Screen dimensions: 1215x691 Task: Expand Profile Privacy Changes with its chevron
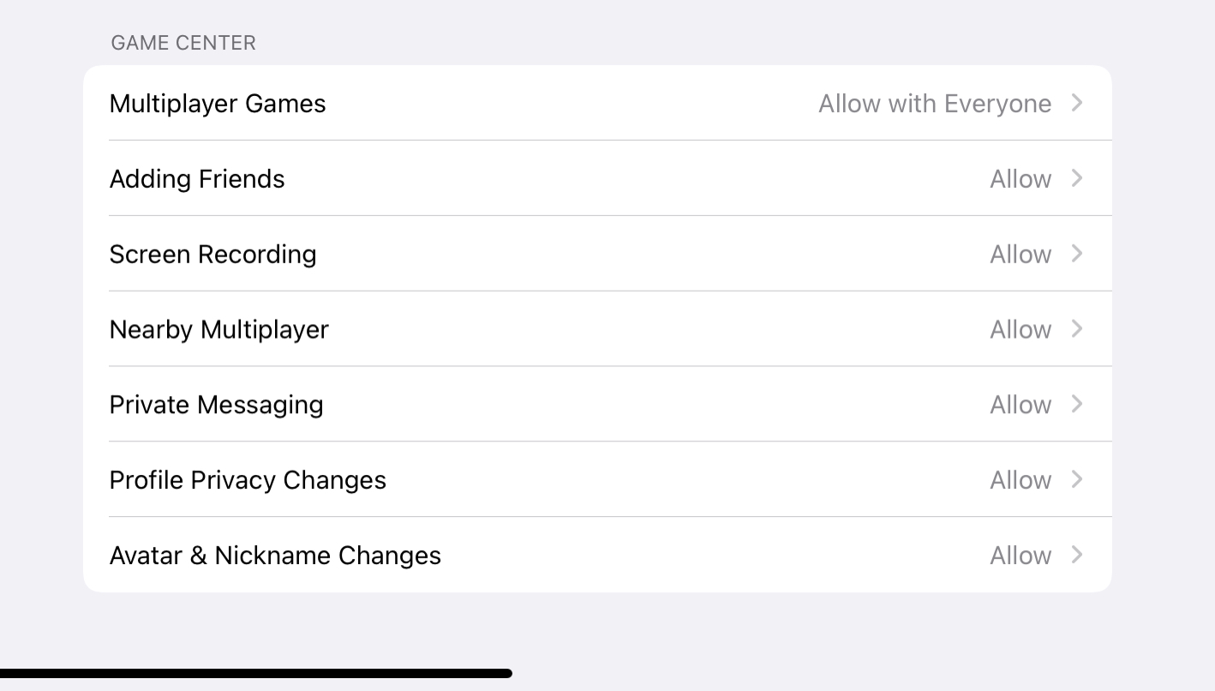pyautogui.click(x=1078, y=479)
